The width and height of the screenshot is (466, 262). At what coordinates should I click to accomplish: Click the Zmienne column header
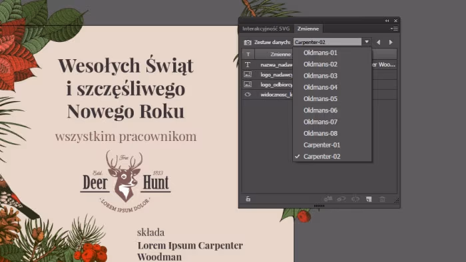tap(280, 55)
